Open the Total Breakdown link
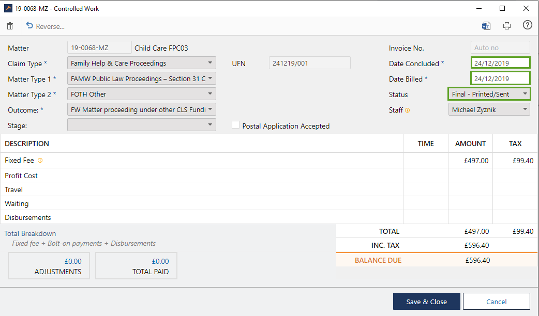Screen dimensions: 539x316 point(30,233)
